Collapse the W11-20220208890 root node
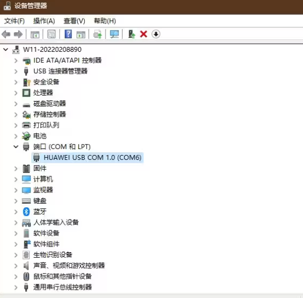303x298 pixels. pyautogui.click(x=5, y=50)
